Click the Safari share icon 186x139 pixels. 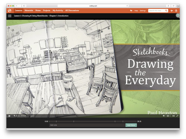pyautogui.click(x=168, y=6)
